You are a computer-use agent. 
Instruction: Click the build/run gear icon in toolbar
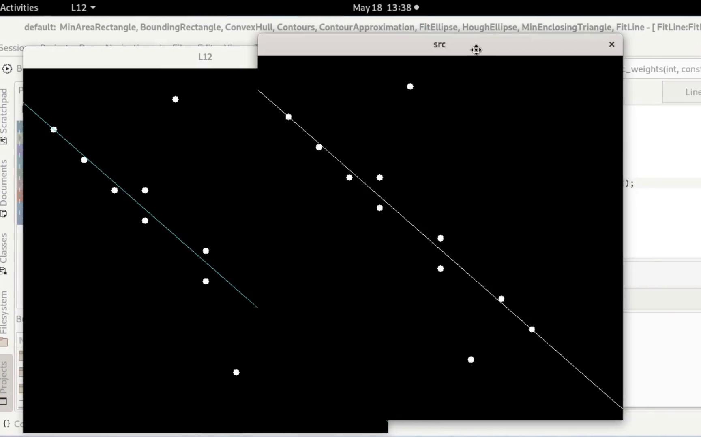tap(7, 68)
